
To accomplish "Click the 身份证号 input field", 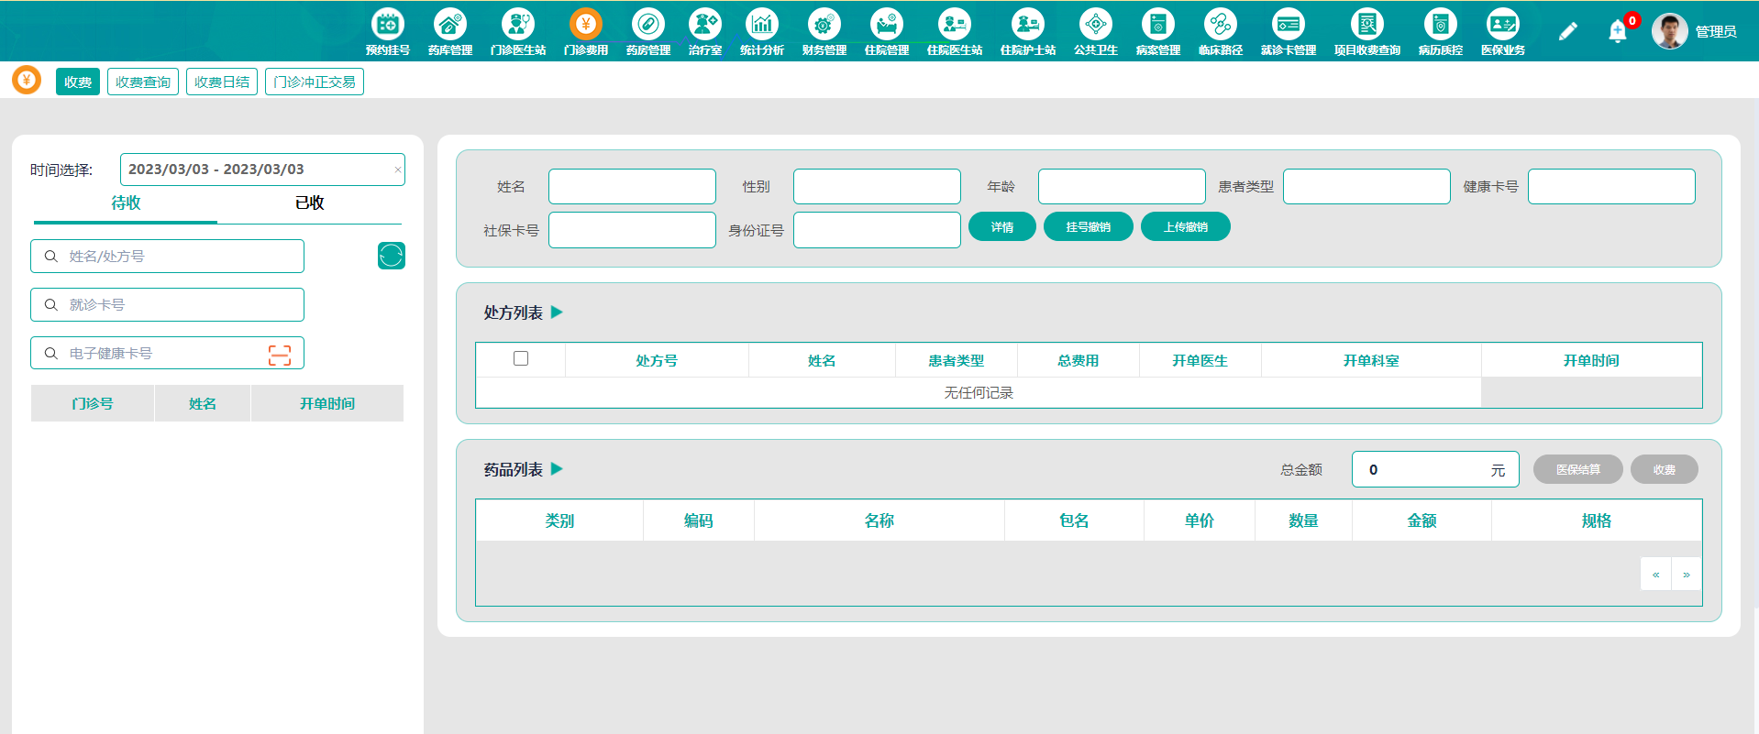I will (877, 230).
